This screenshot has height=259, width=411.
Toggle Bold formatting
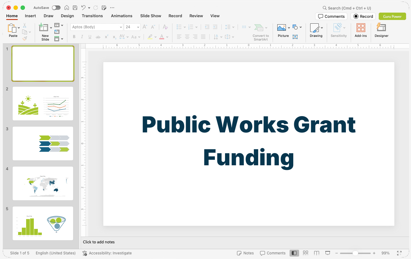pos(74,37)
